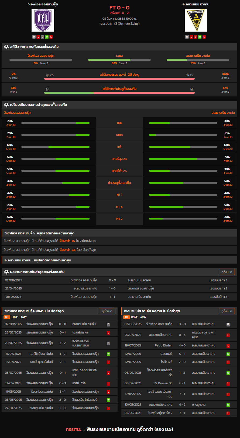The width and height of the screenshot is (240, 438).
Task: Click L badge in the Patro Eisden row
Action: point(228,346)
